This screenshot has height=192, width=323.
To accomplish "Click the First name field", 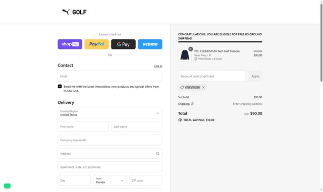I will click(83, 126).
